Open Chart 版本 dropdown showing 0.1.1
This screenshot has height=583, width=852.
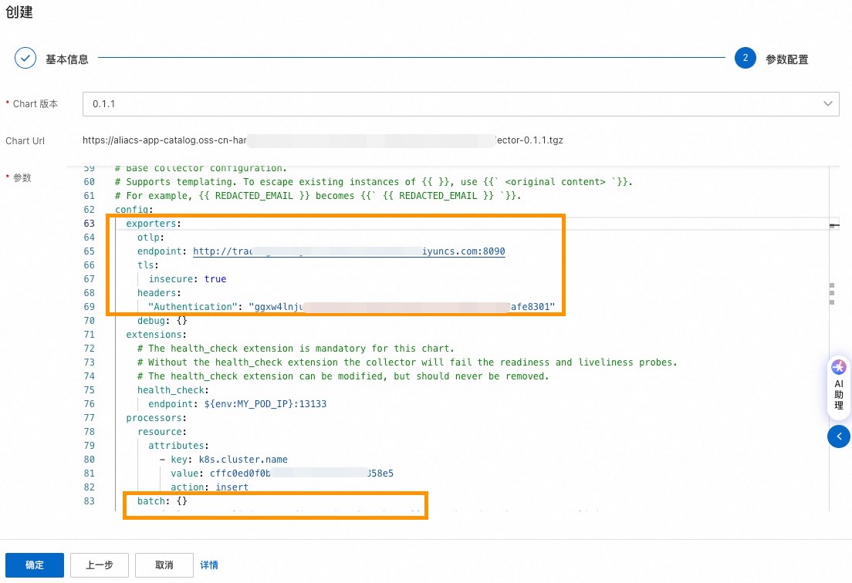coord(461,103)
